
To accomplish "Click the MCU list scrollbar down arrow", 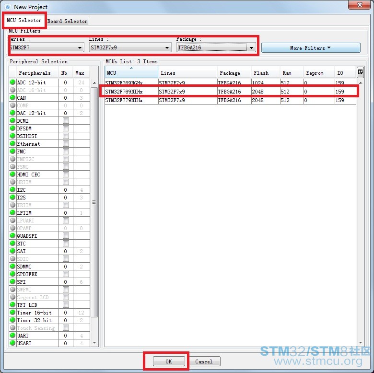I will [360, 342].
